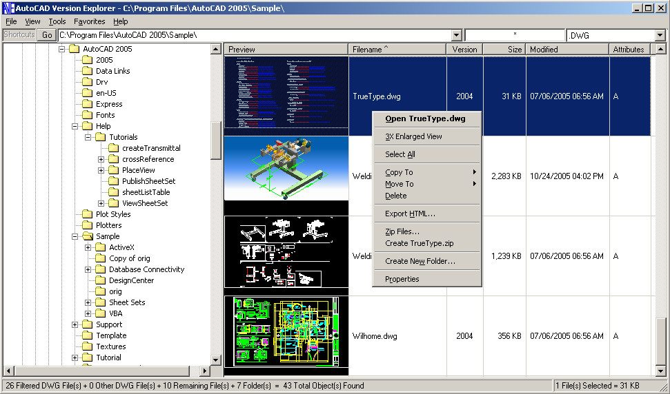Click the Plotters folder icon
Image resolution: width=670 pixels, height=394 pixels.
87,225
